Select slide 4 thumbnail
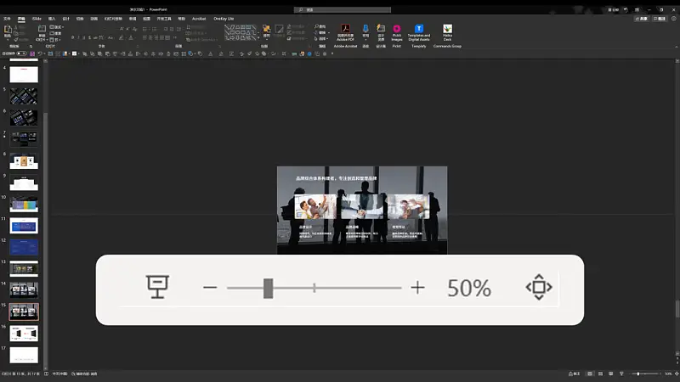This screenshot has height=382, width=680. pos(24,75)
